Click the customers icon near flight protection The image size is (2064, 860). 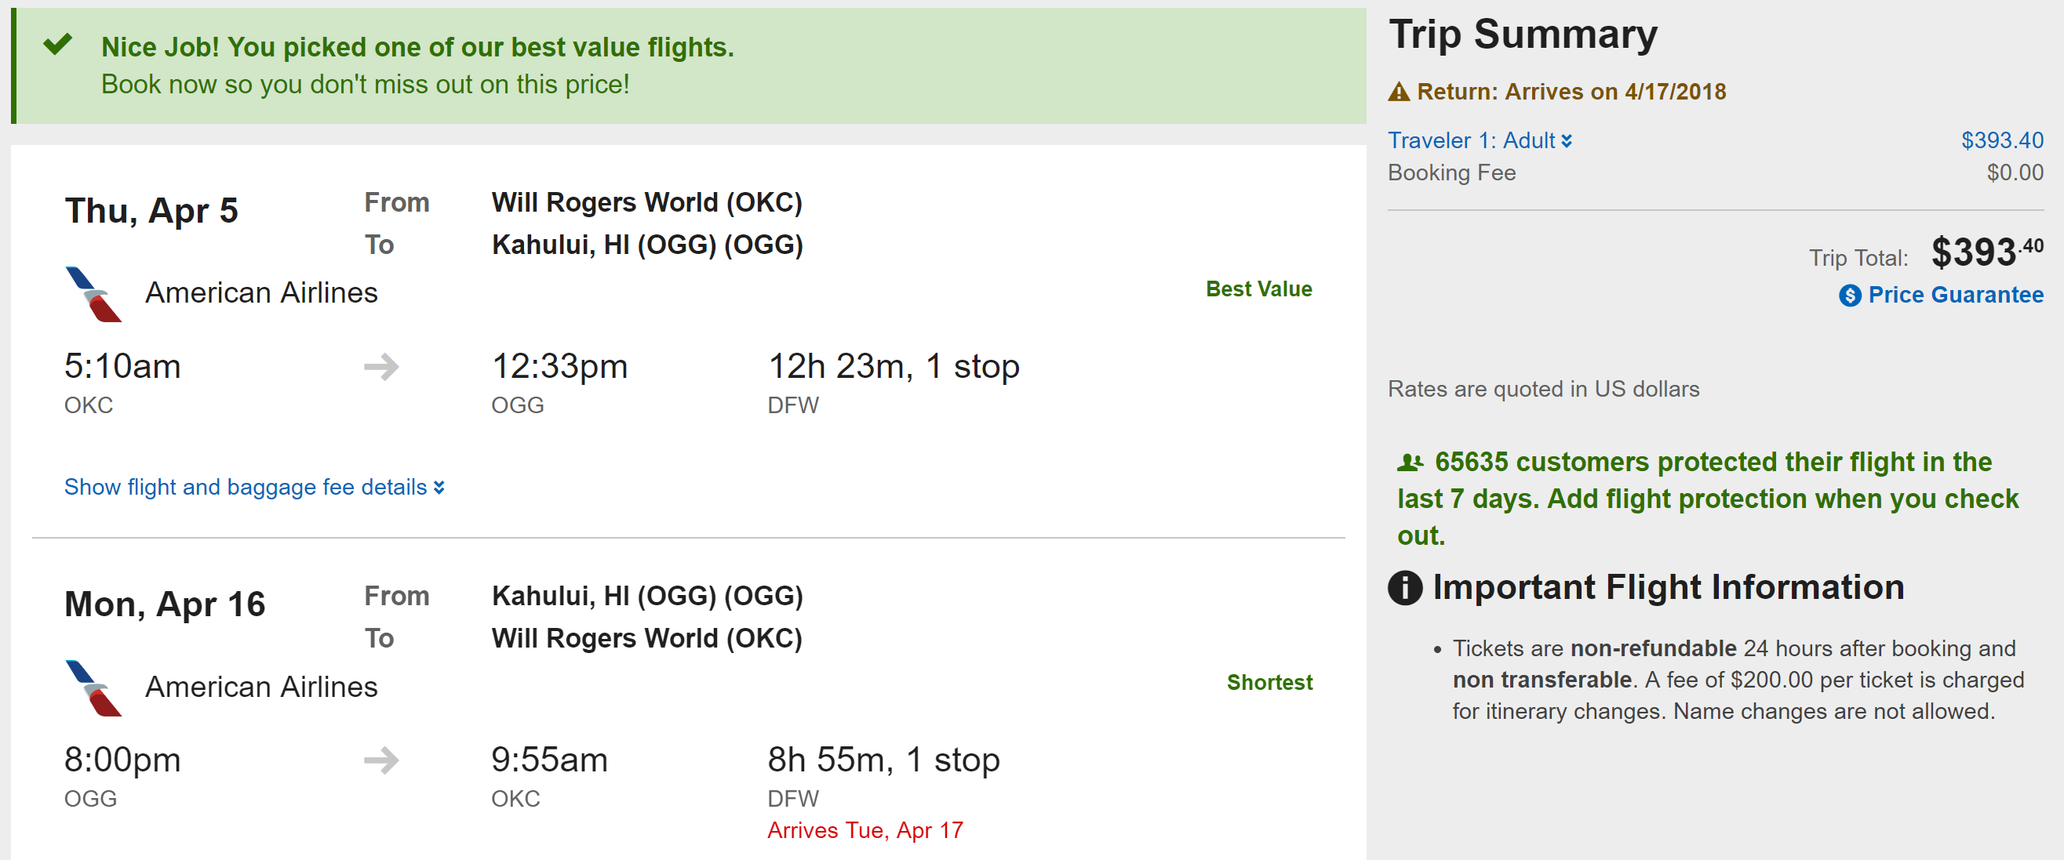point(1410,462)
